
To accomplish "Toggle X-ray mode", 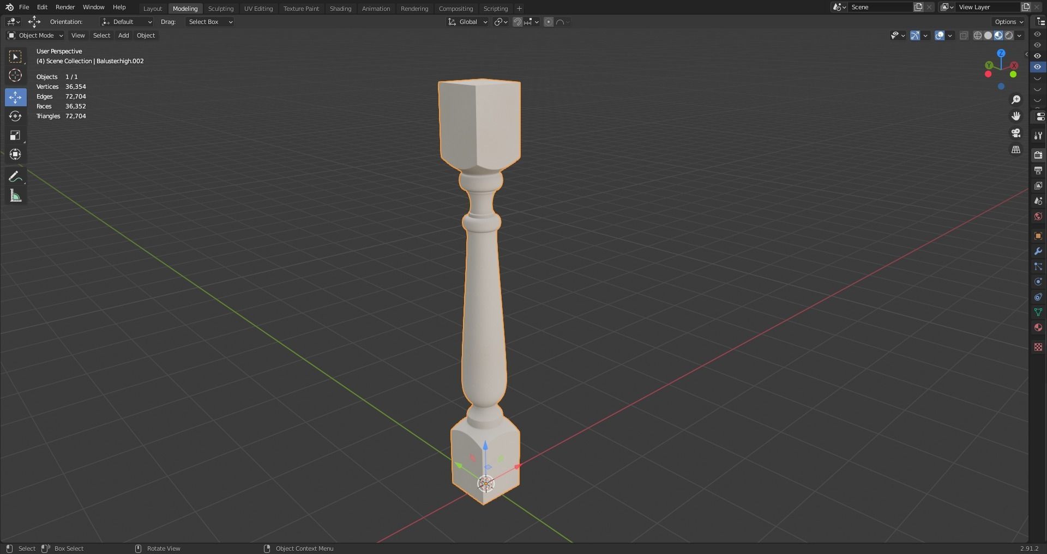I will click(x=964, y=35).
